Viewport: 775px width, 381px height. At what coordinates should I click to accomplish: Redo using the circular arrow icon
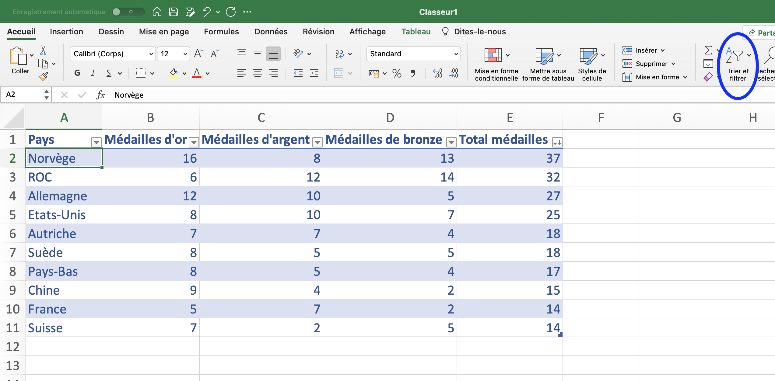(231, 12)
